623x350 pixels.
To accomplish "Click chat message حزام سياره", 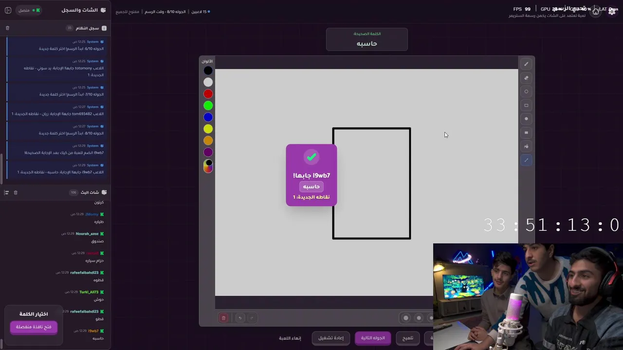I will (x=94, y=261).
